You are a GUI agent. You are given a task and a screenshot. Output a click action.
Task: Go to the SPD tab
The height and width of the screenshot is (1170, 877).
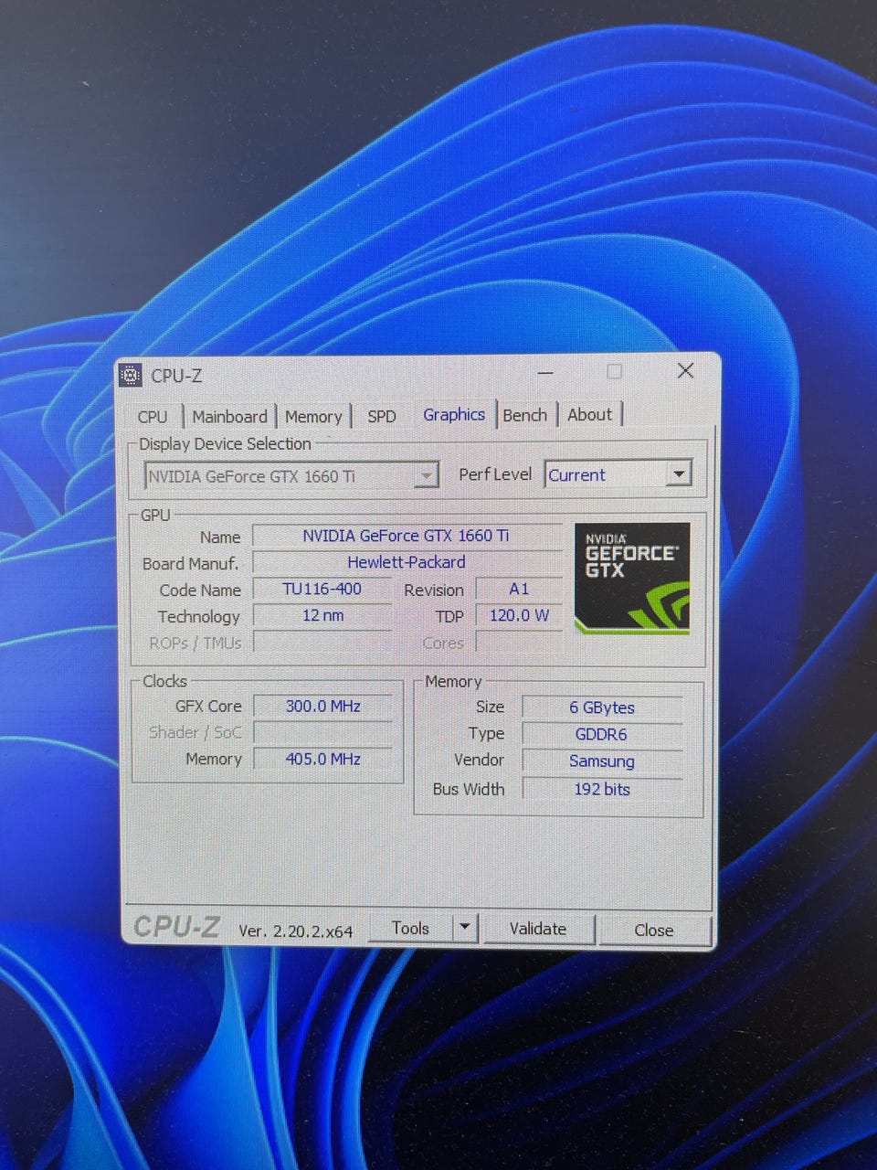[382, 417]
